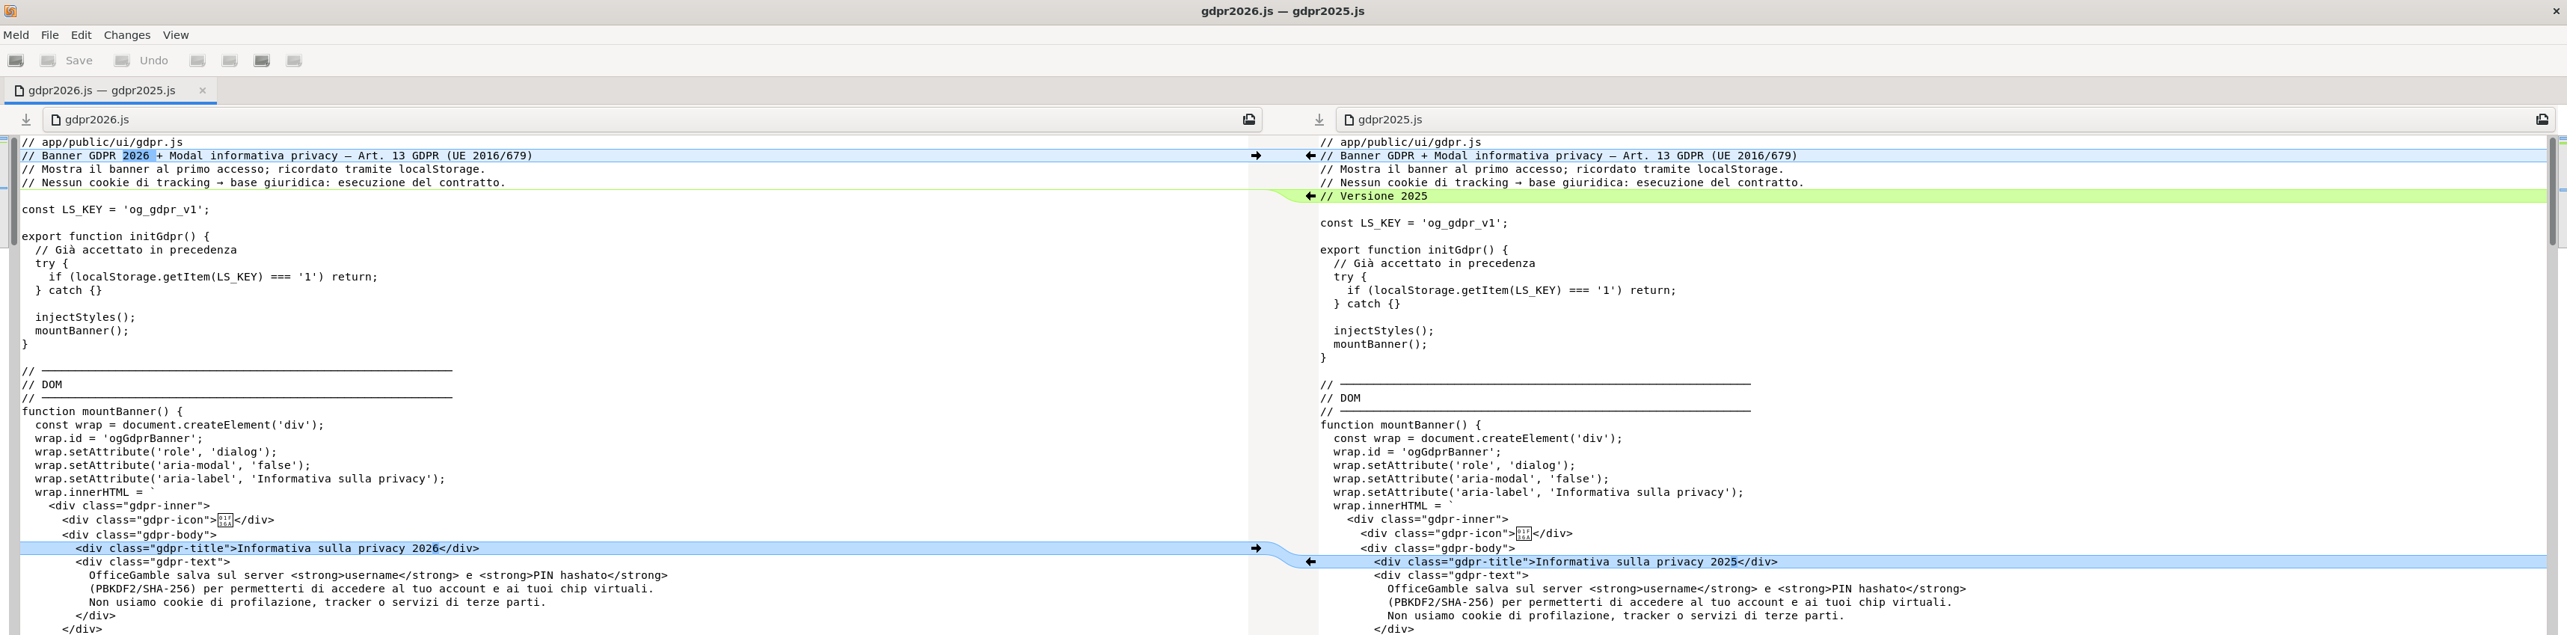
Task: Click the New comparison toolbar icon
Action: tap(16, 61)
